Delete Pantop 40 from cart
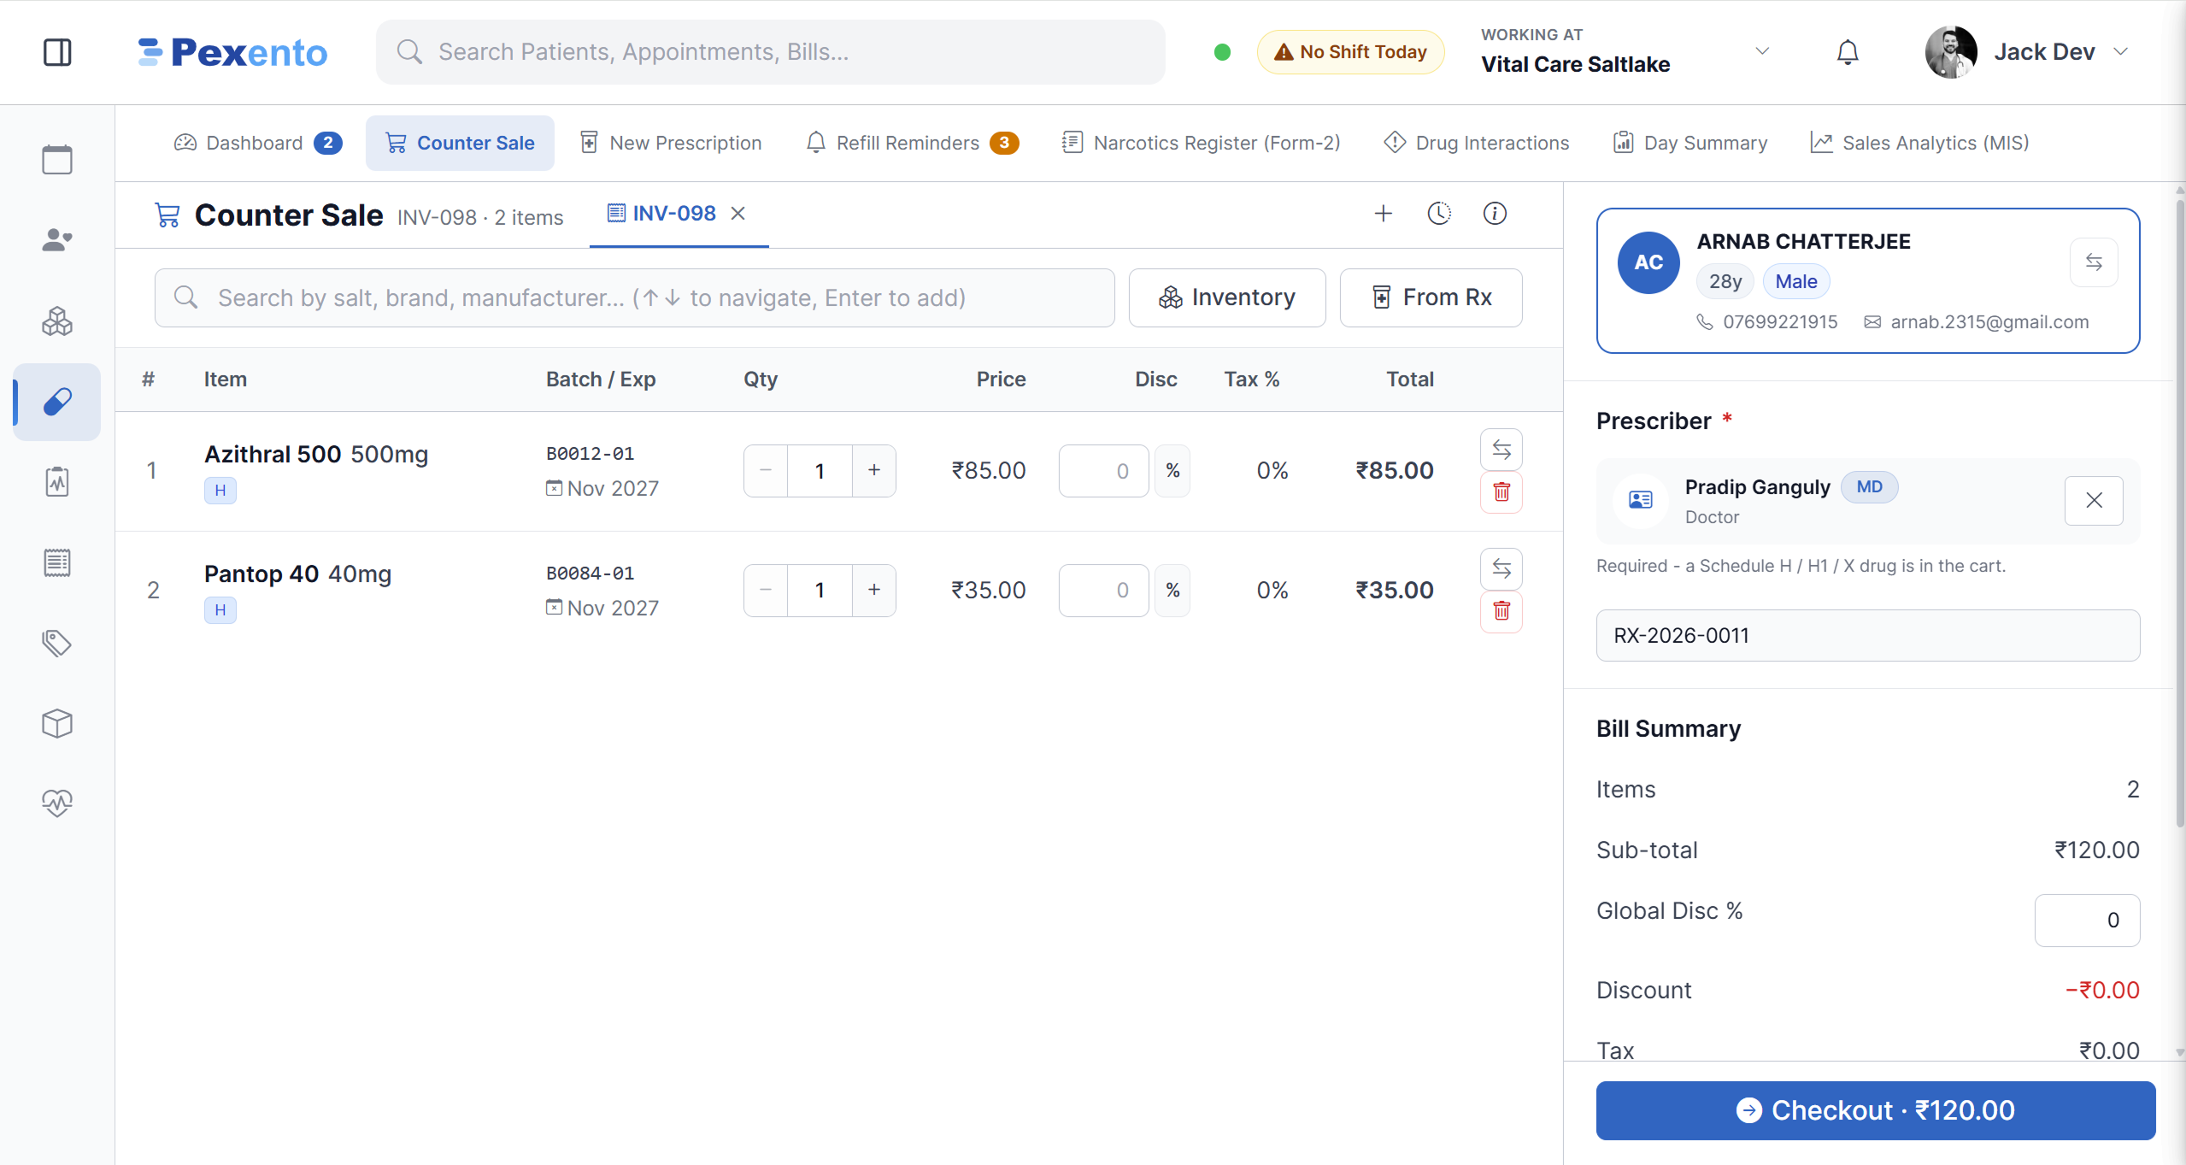2186x1165 pixels. pyautogui.click(x=1501, y=611)
